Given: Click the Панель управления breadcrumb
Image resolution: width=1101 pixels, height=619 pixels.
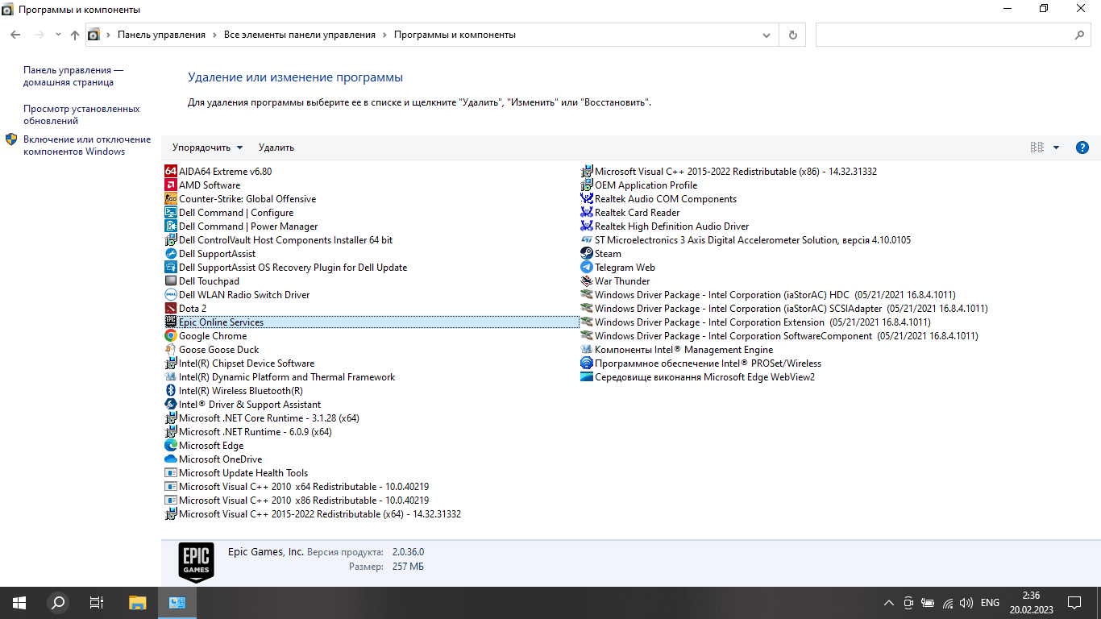Looking at the screenshot, I should point(161,35).
